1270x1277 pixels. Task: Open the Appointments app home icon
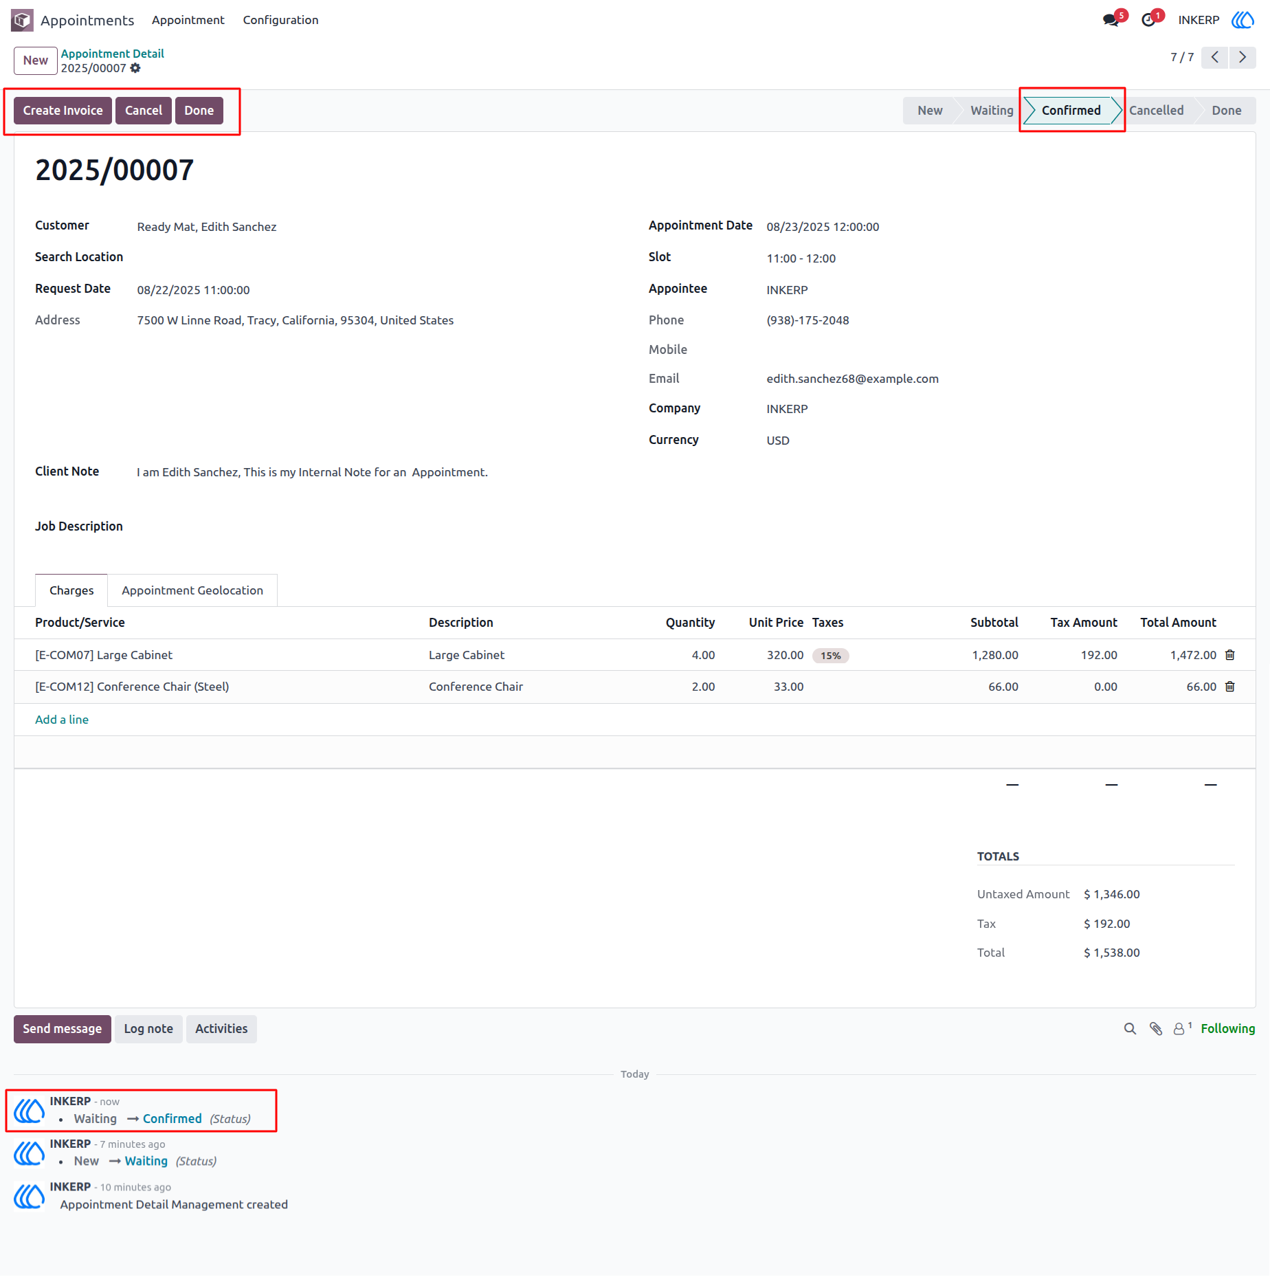click(x=22, y=20)
